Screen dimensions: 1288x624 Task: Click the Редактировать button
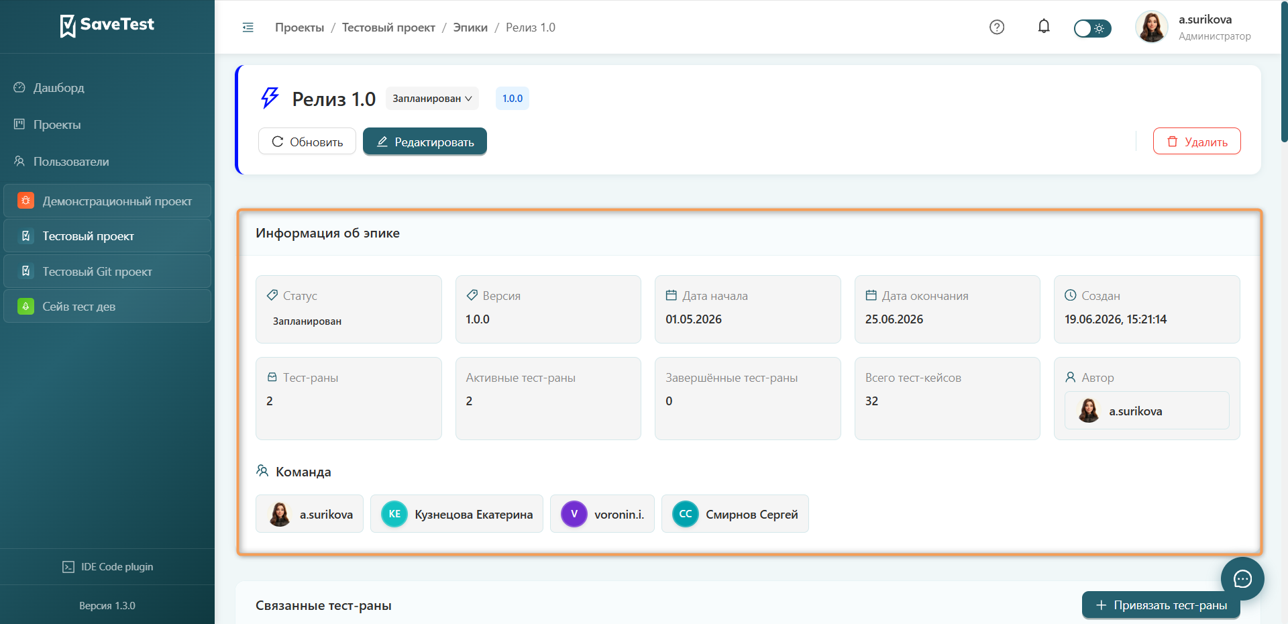click(425, 142)
